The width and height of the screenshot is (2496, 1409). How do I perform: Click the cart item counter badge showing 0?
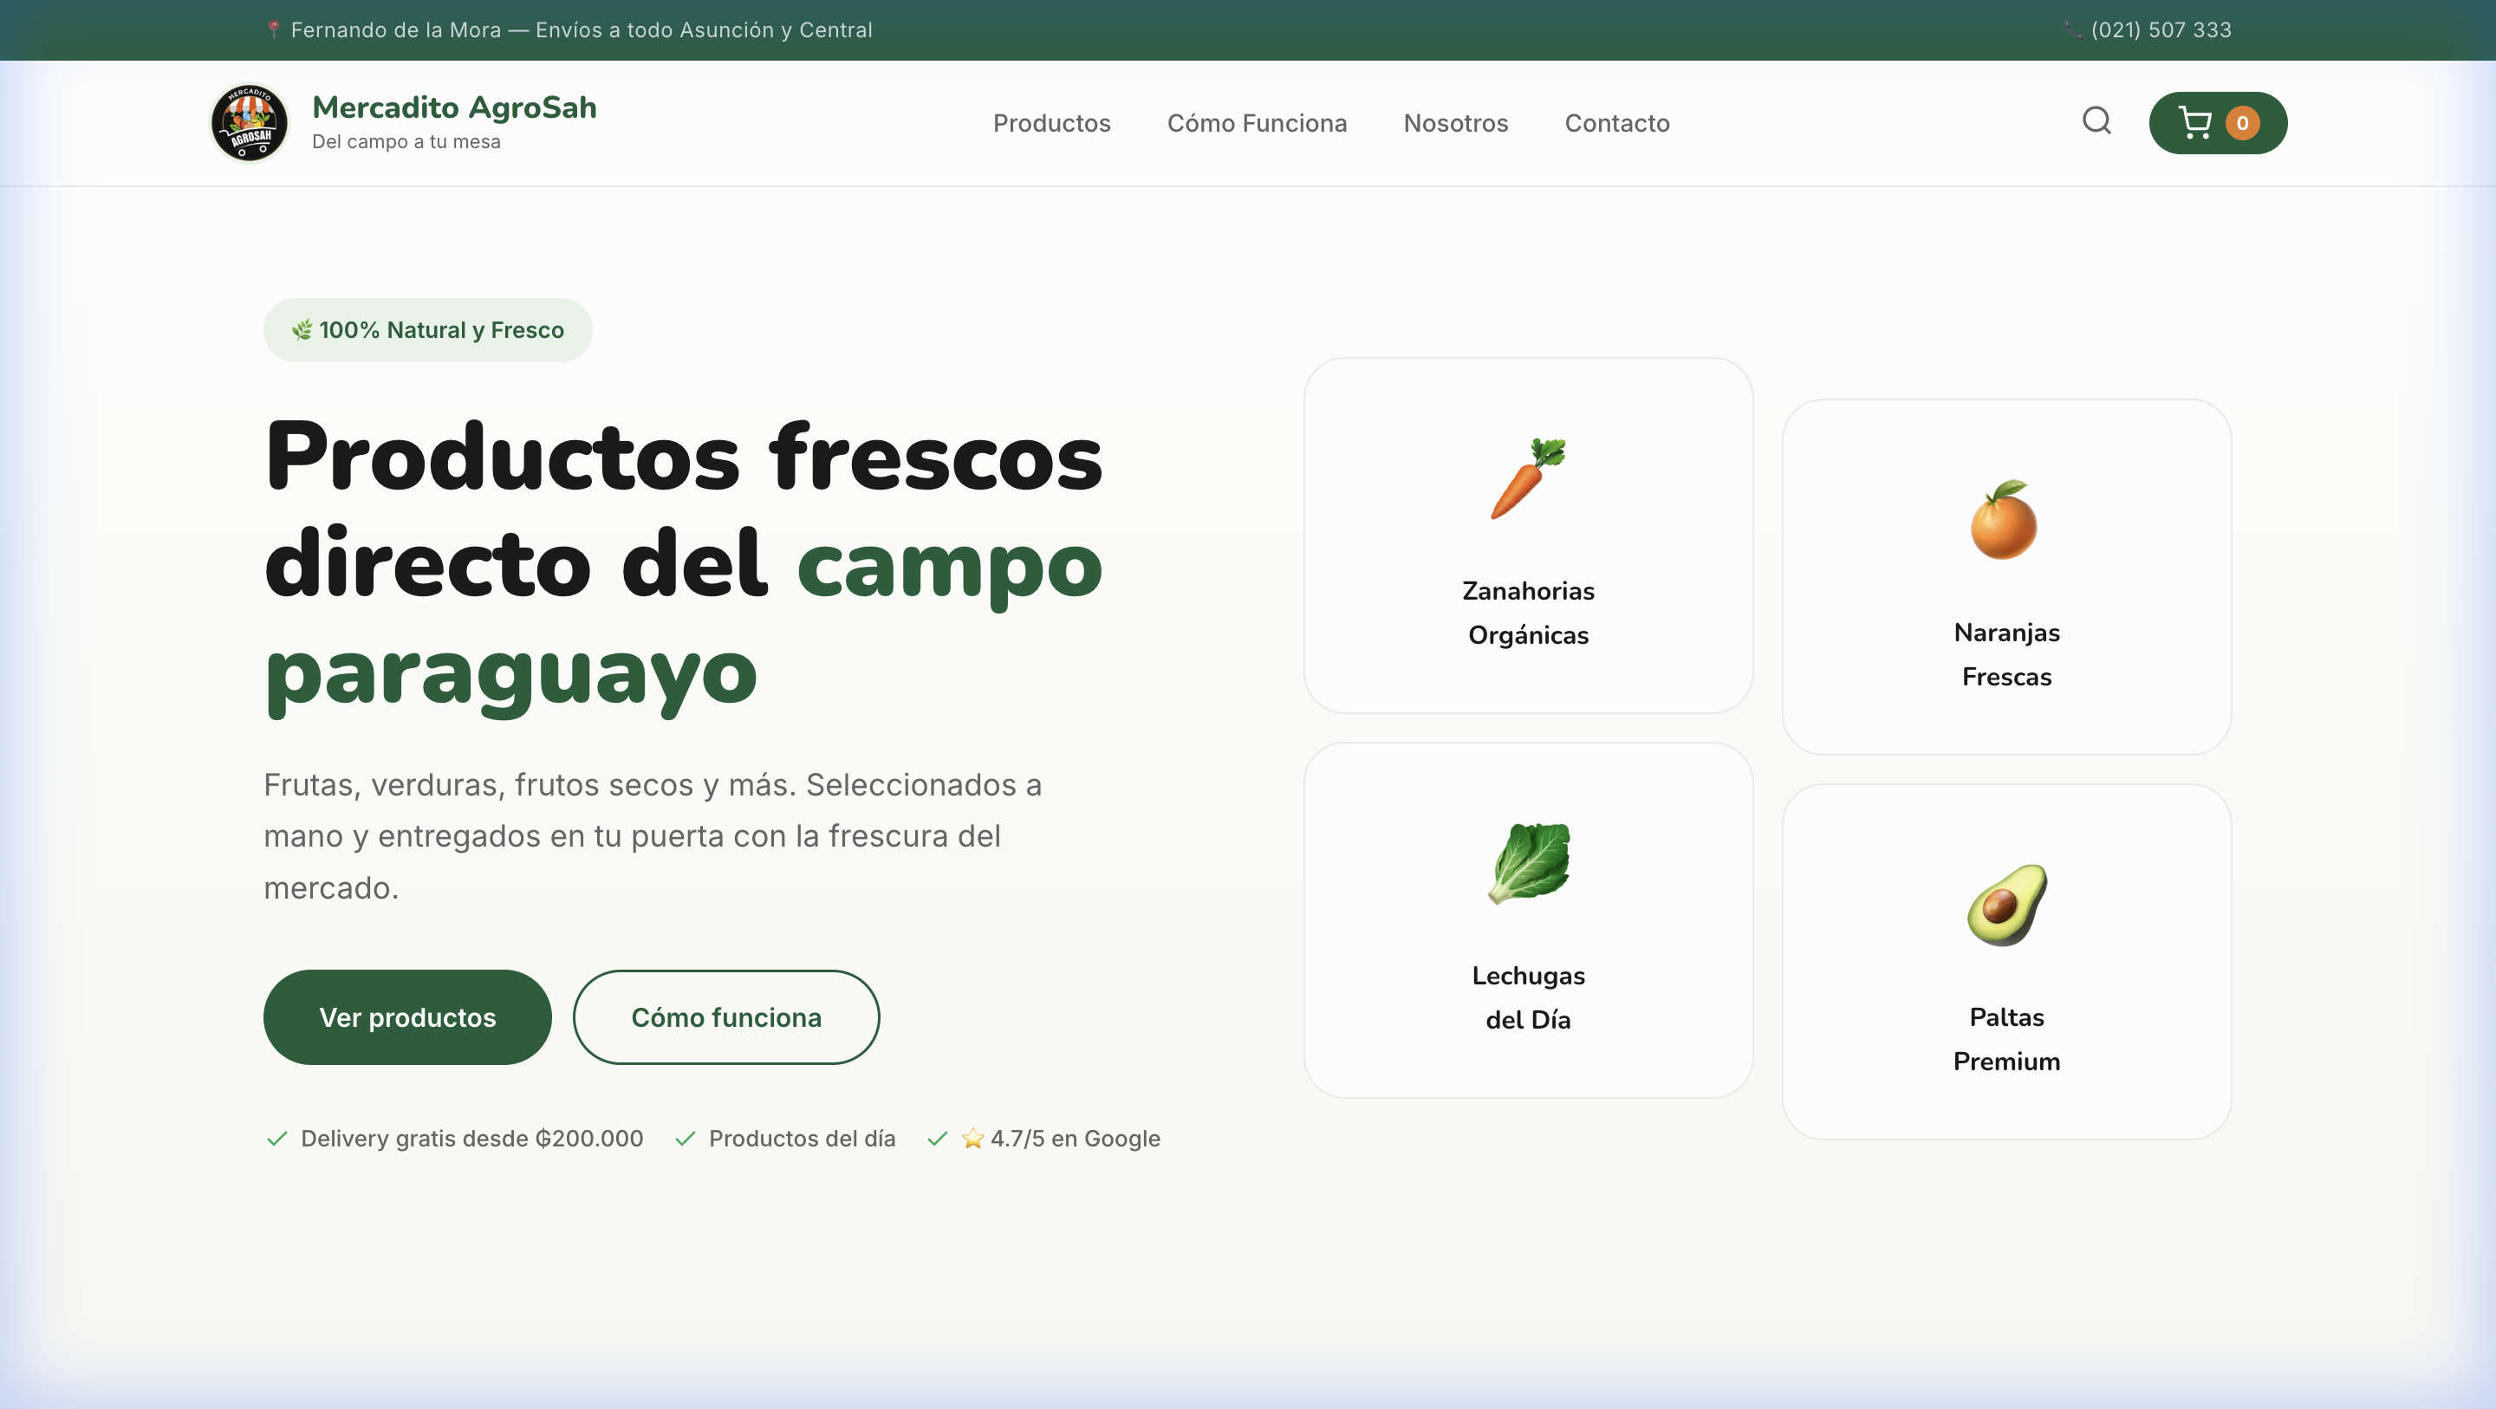(x=2244, y=122)
